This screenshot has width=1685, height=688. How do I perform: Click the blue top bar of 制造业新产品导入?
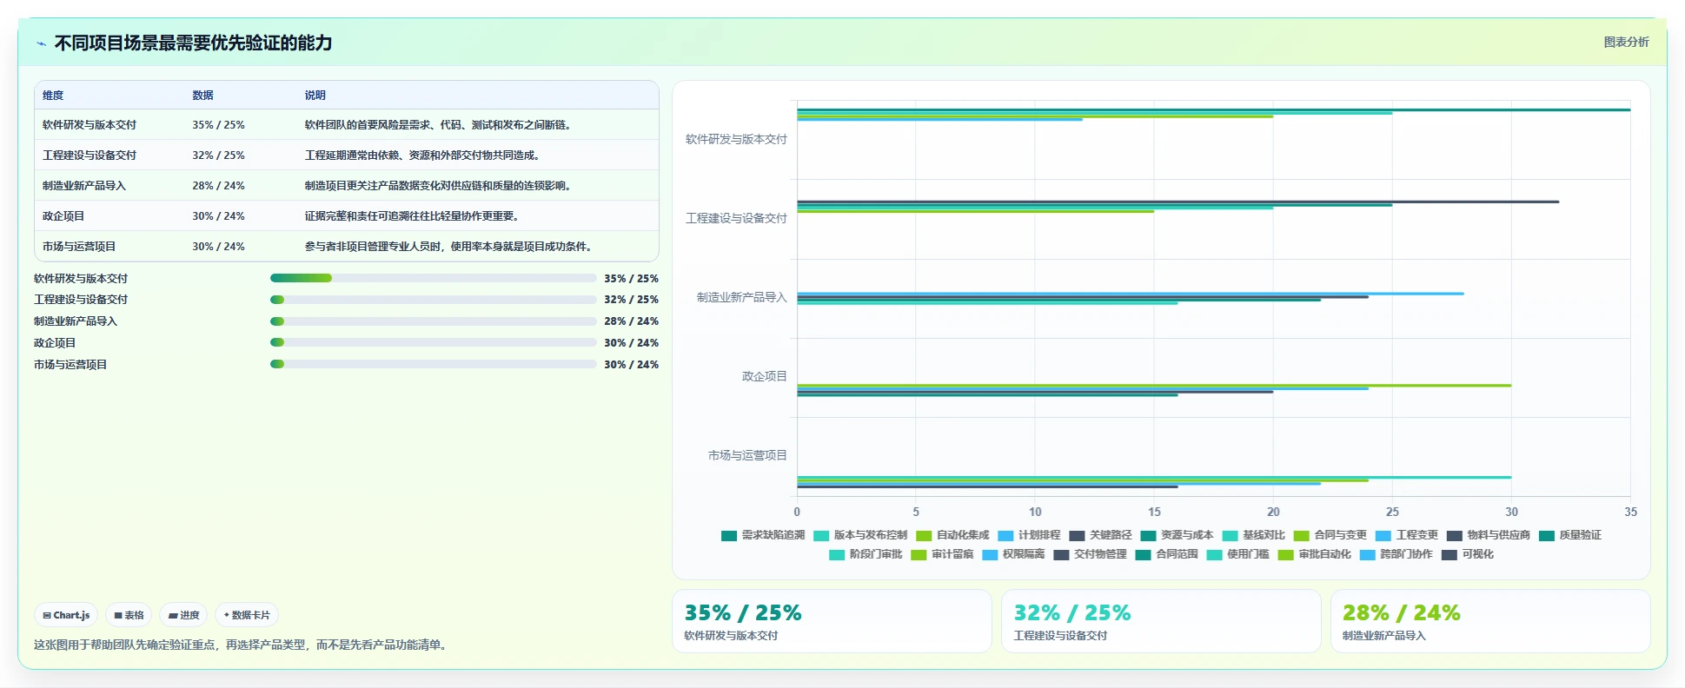(x=1130, y=294)
